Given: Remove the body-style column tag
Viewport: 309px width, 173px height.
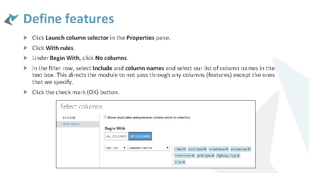Looking at the screenshot, I should 205,149.
